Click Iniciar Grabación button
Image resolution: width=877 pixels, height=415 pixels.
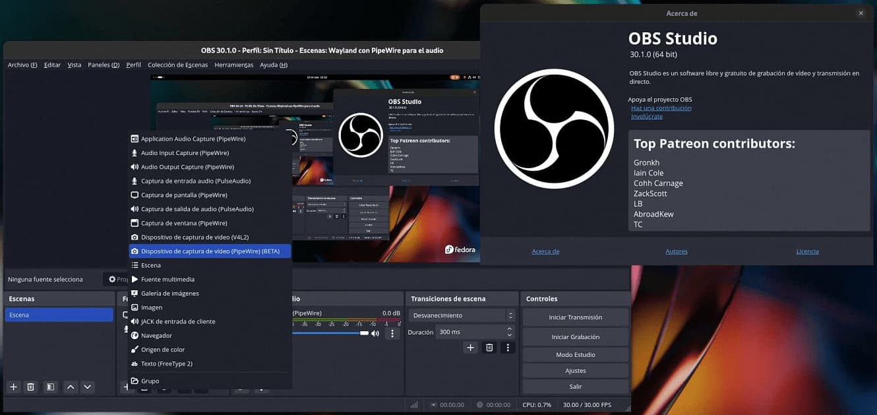[x=576, y=337]
